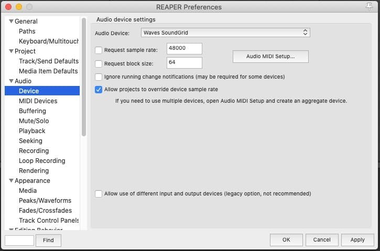Pin the Preferences window with pushpin icon
This screenshot has height=251, width=380.
click(x=369, y=6)
